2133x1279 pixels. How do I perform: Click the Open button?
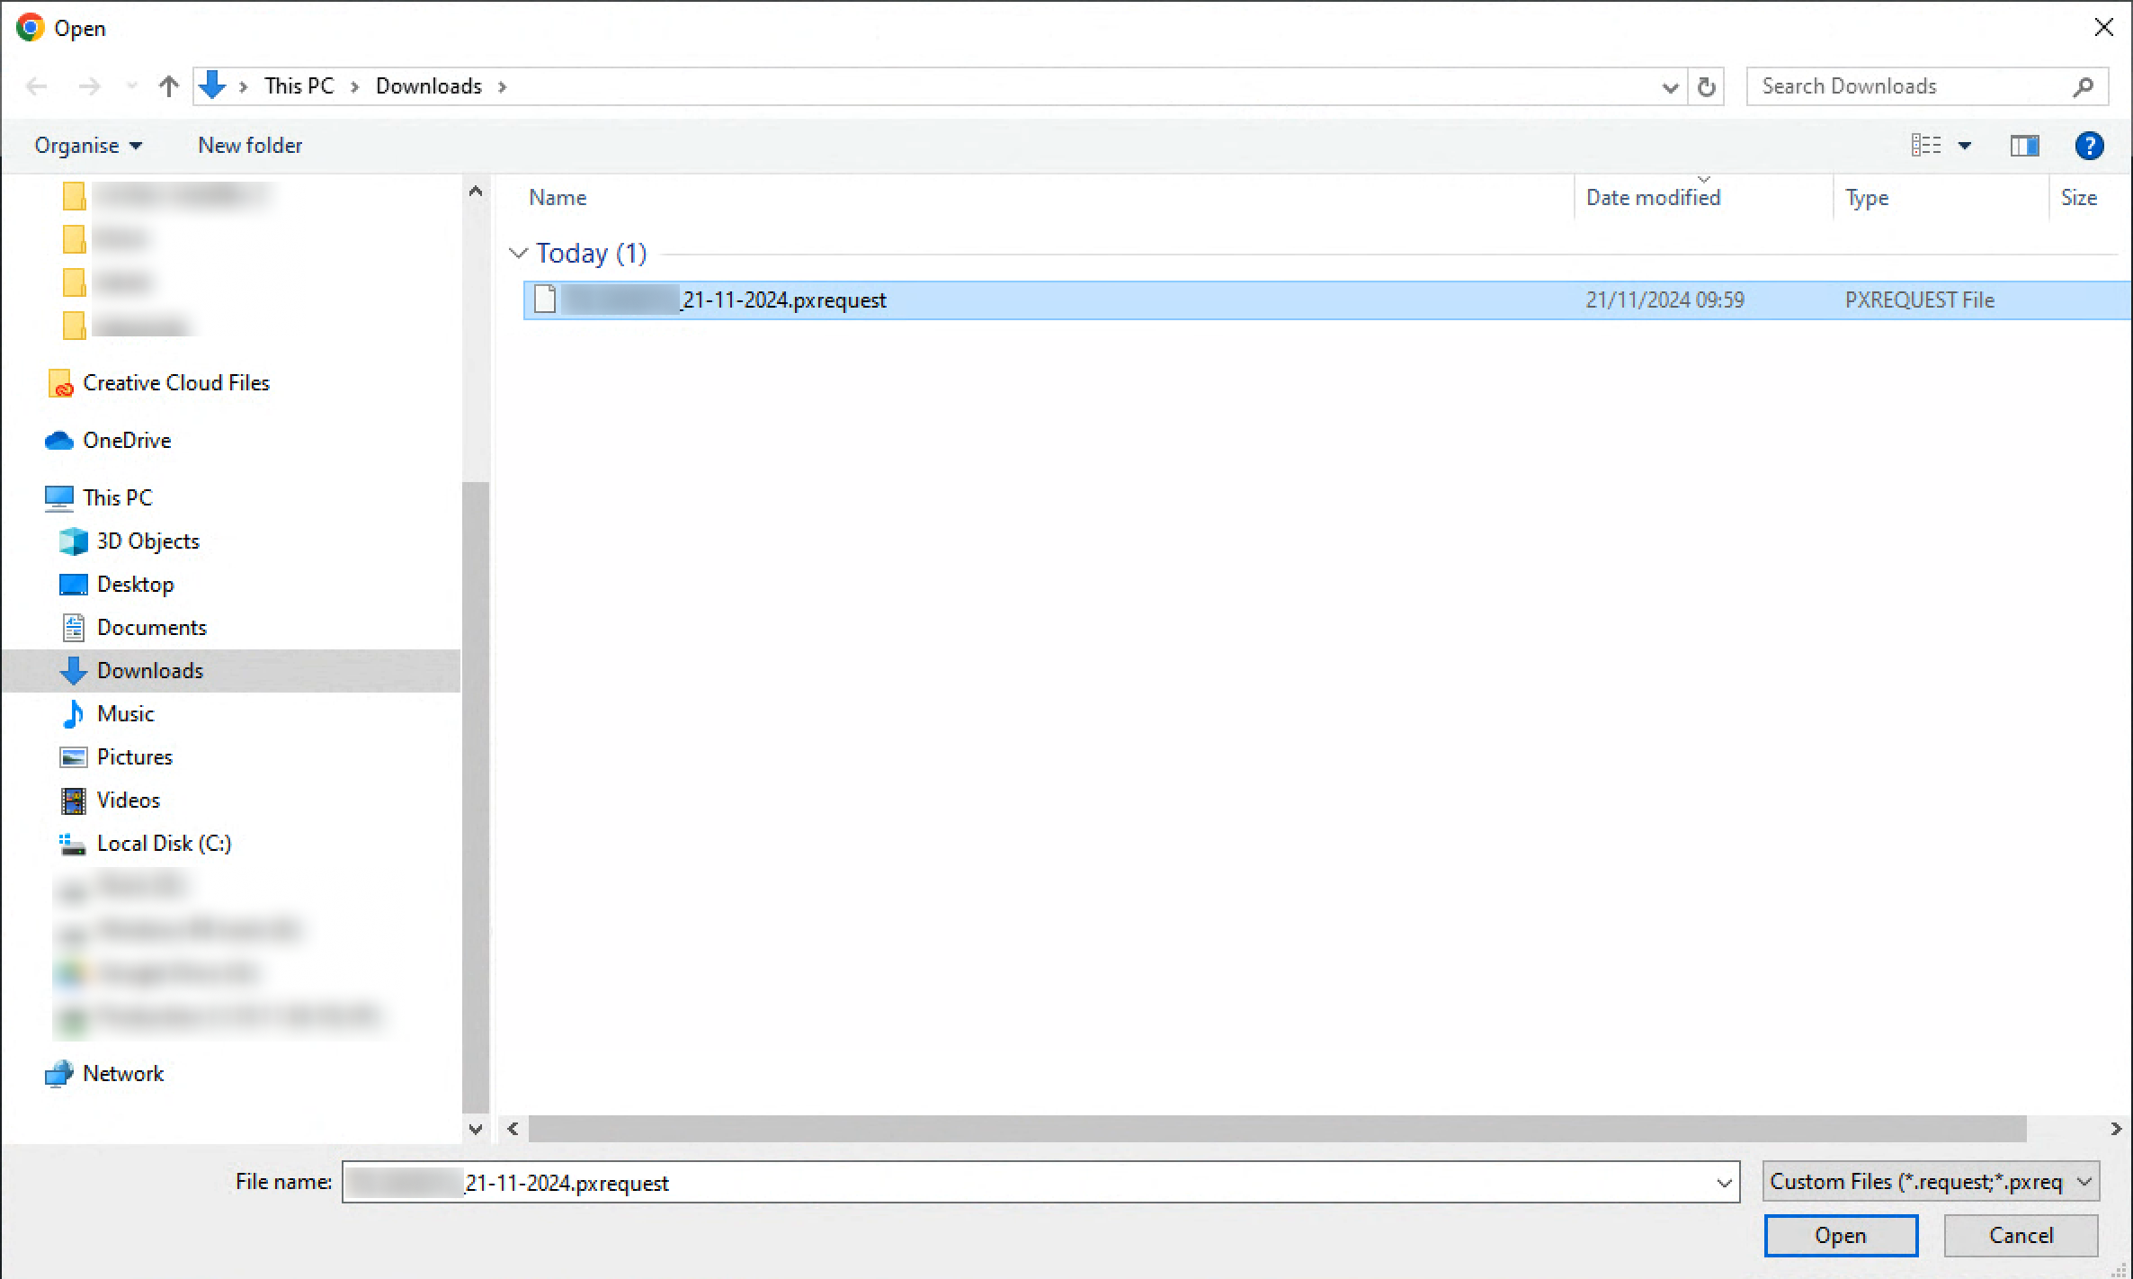click(x=1840, y=1236)
